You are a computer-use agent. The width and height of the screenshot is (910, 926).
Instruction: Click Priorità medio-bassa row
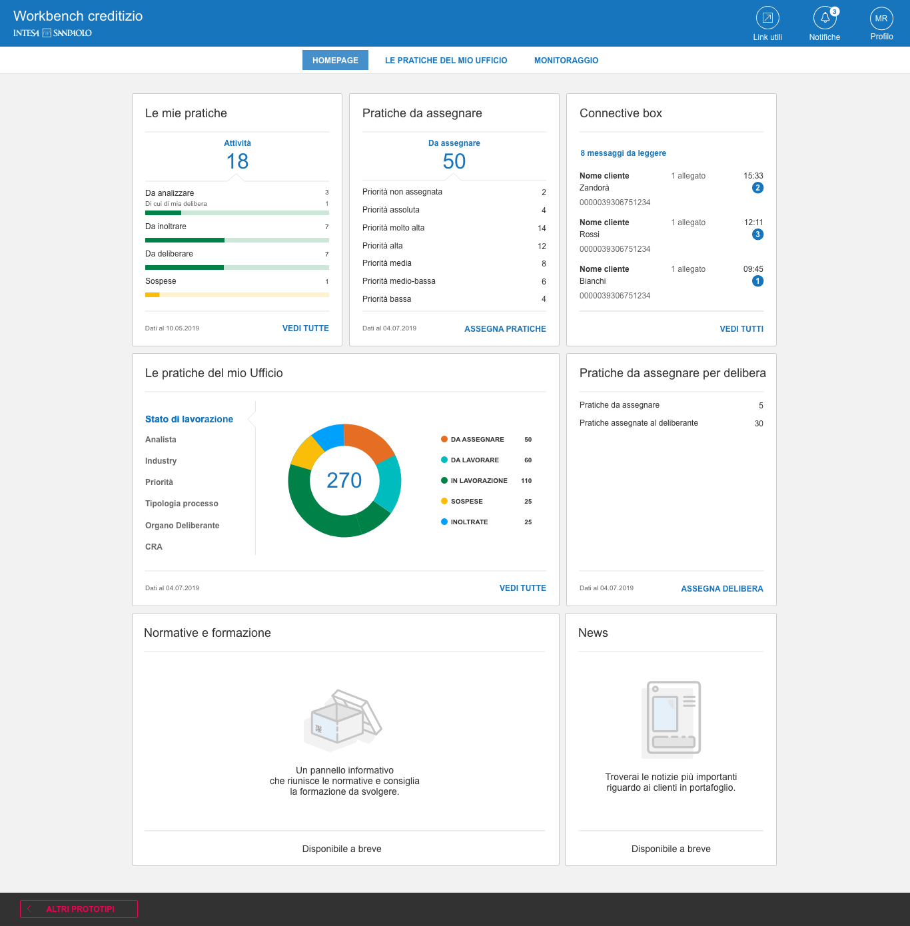454,281
